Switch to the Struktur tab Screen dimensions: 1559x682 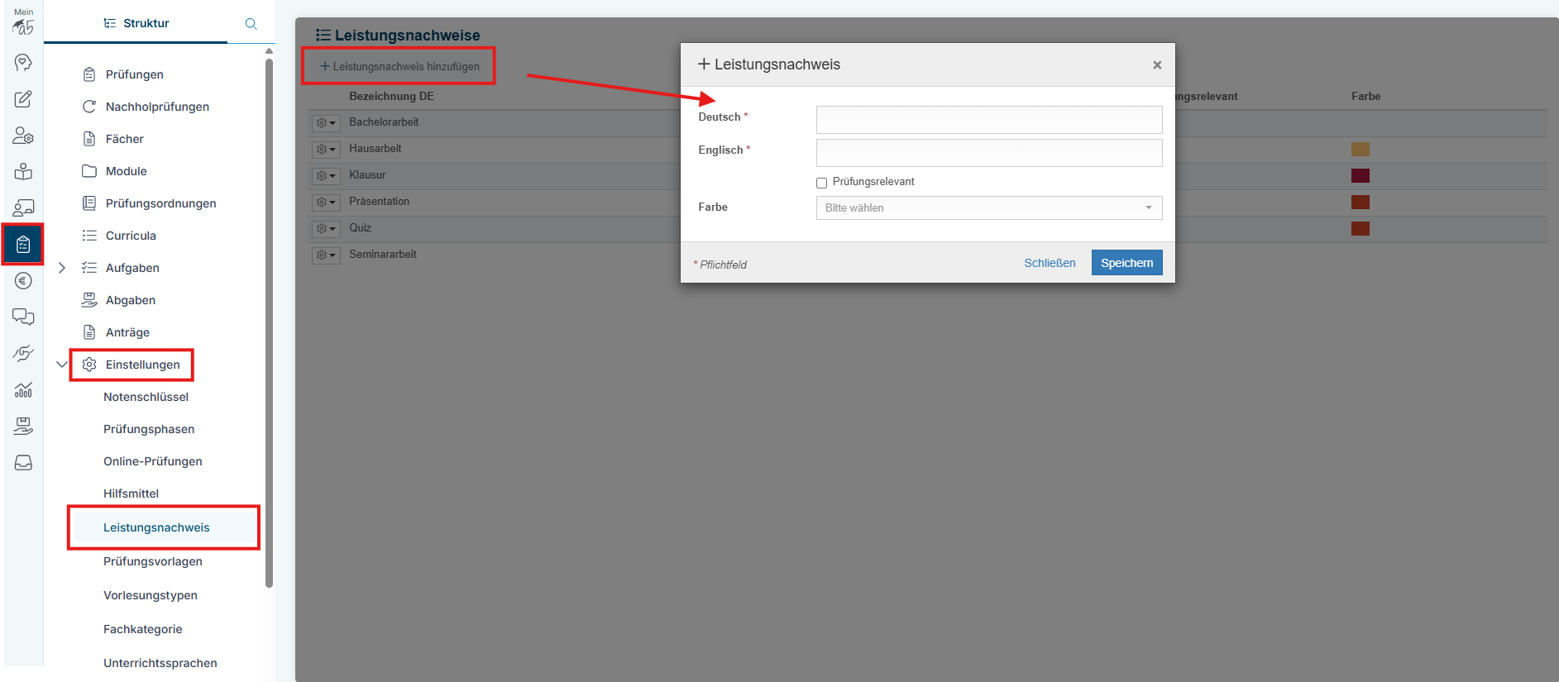[136, 23]
